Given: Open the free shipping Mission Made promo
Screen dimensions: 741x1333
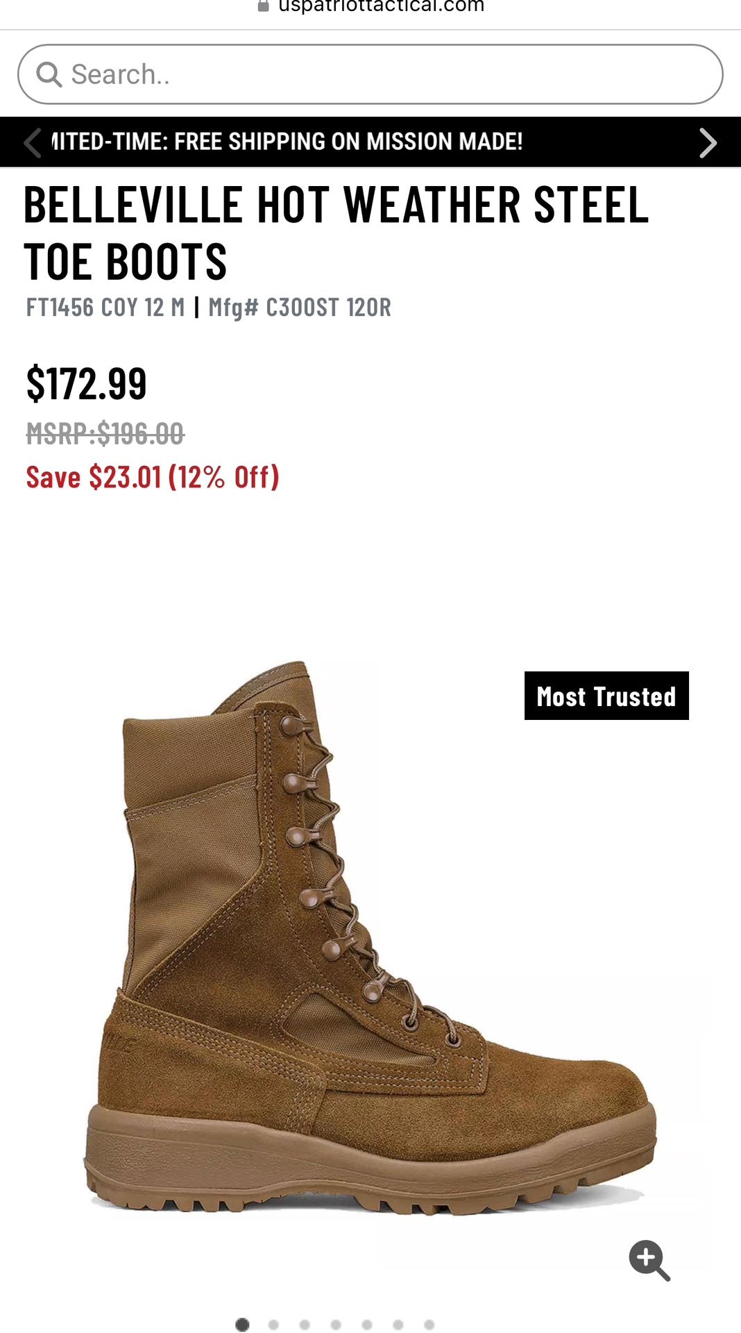Looking at the screenshot, I should [x=287, y=142].
